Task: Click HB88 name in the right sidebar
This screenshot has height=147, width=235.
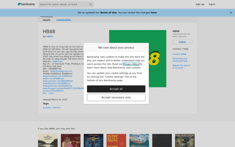Action: pos(176,31)
